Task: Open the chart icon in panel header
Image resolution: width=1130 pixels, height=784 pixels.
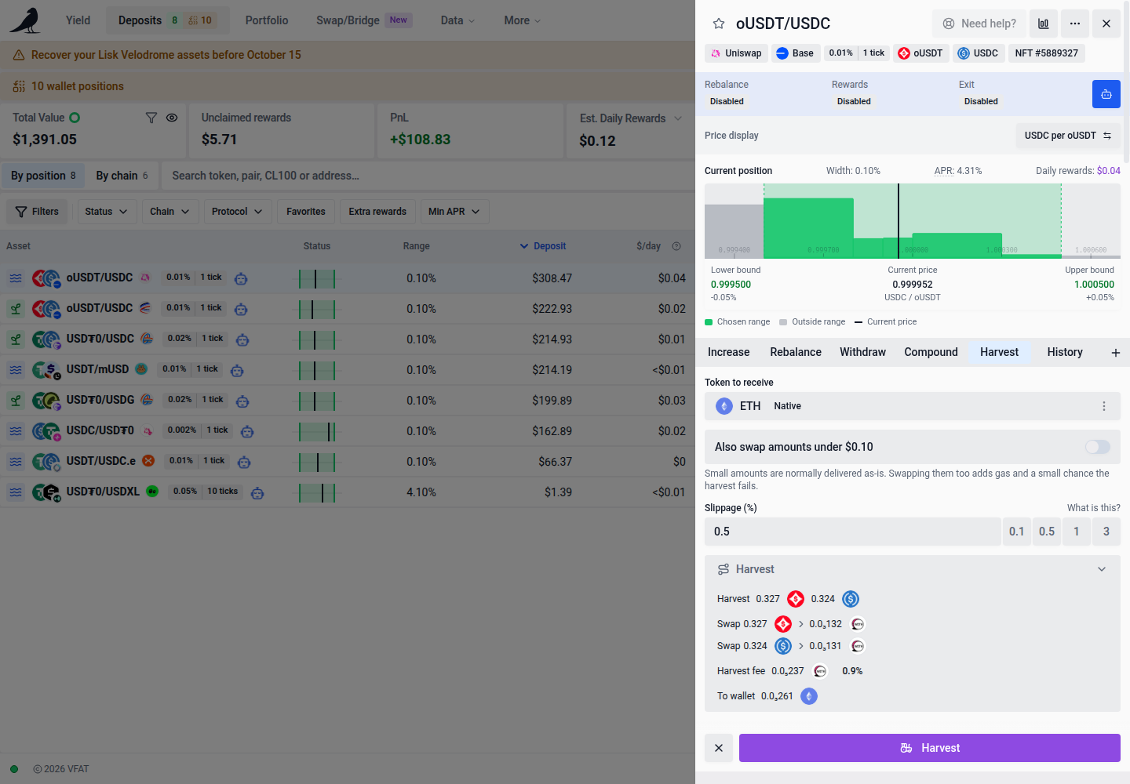Action: point(1043,24)
